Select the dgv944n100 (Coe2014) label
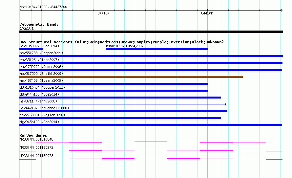This screenshot has height=178, width=292. [x=39, y=94]
